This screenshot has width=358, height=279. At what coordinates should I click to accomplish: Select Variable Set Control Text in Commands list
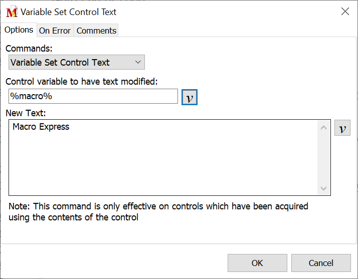coord(70,63)
